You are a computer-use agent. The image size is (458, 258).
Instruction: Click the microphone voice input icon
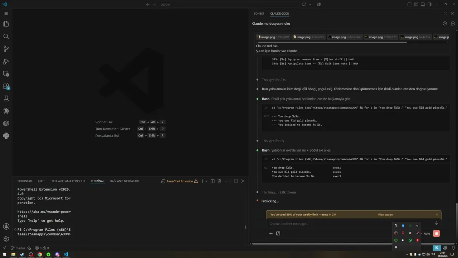pos(436,224)
